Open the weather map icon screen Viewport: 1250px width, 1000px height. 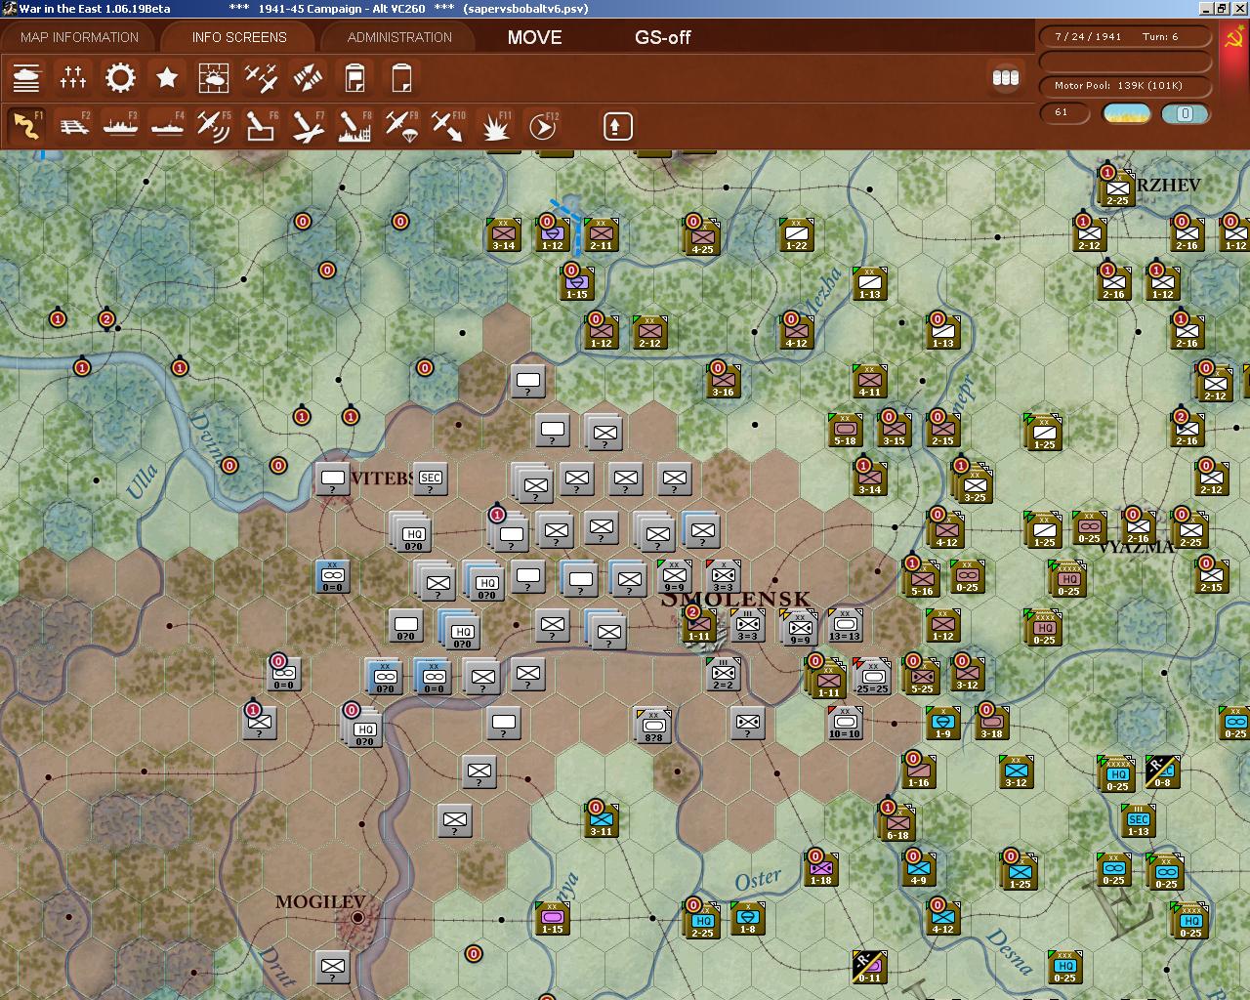click(x=214, y=77)
